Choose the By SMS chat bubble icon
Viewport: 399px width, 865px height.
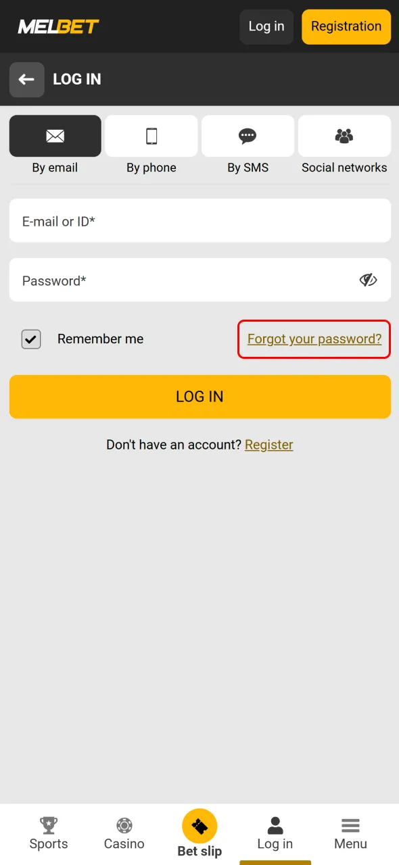[248, 135]
